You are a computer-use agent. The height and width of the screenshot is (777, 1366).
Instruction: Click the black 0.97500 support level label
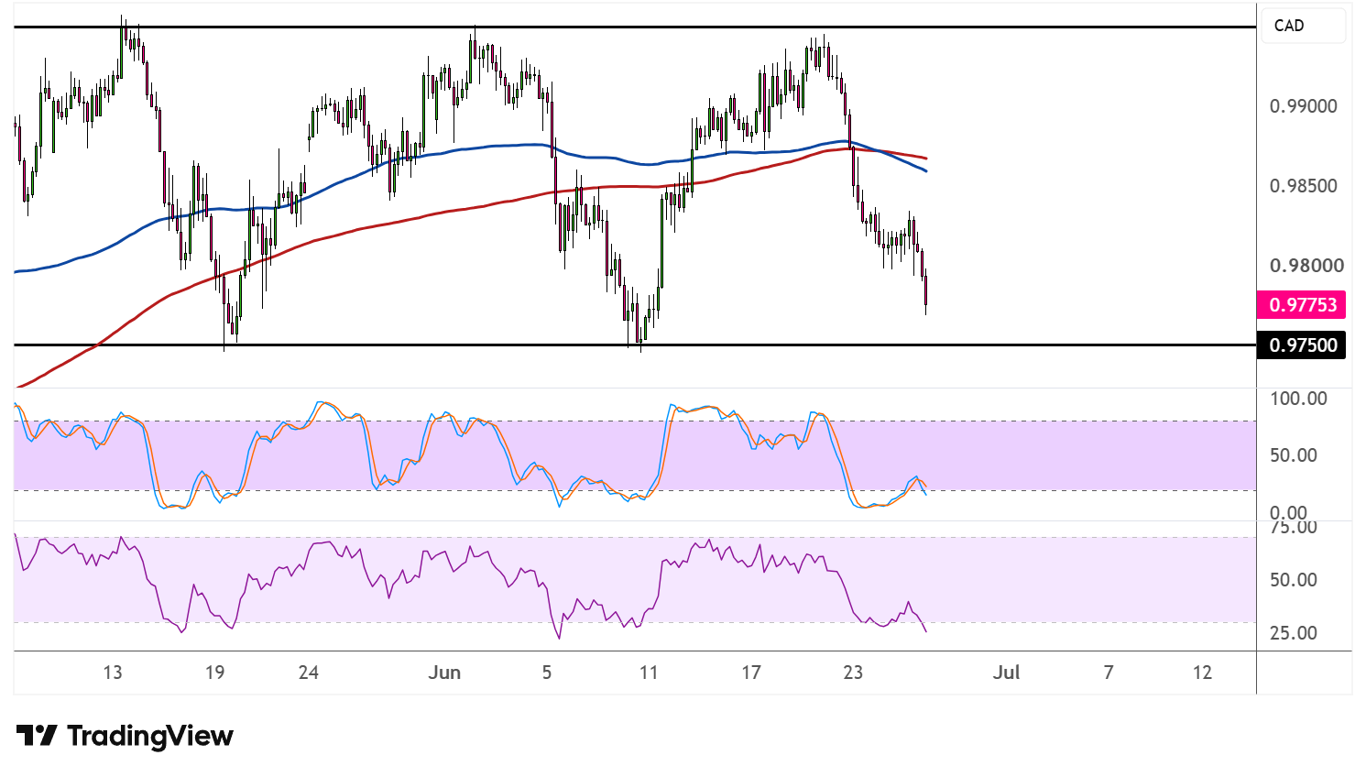click(1302, 345)
